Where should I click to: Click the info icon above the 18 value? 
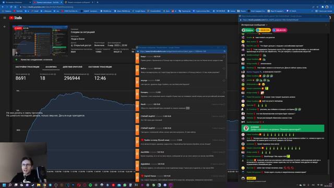[x=55, y=74]
